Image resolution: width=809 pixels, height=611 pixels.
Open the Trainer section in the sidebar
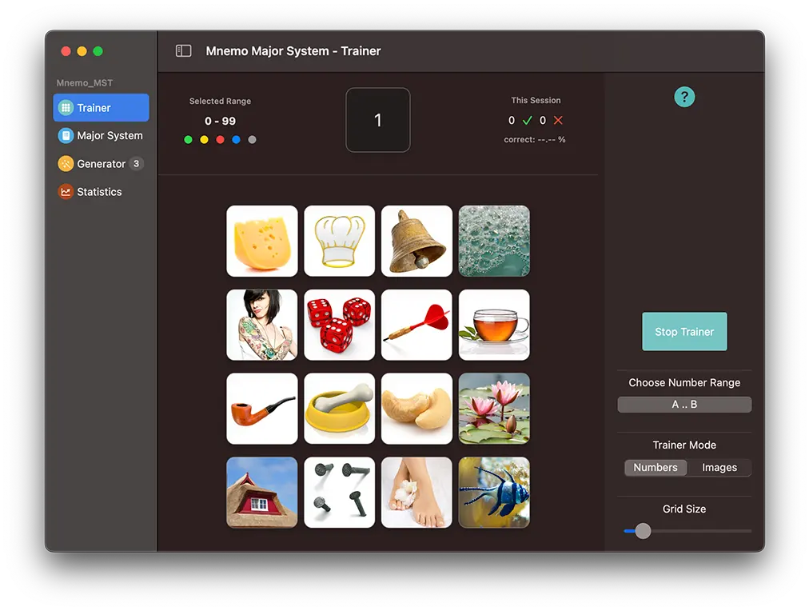(x=101, y=107)
